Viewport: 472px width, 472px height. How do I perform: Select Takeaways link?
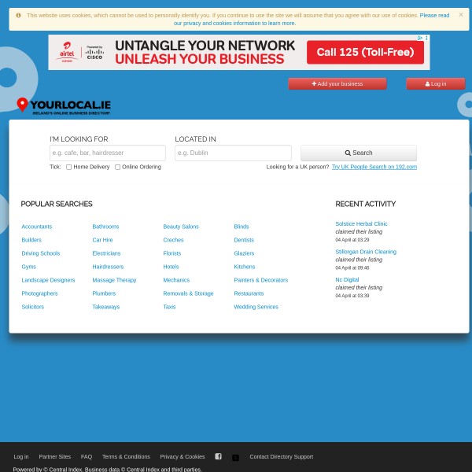[106, 307]
